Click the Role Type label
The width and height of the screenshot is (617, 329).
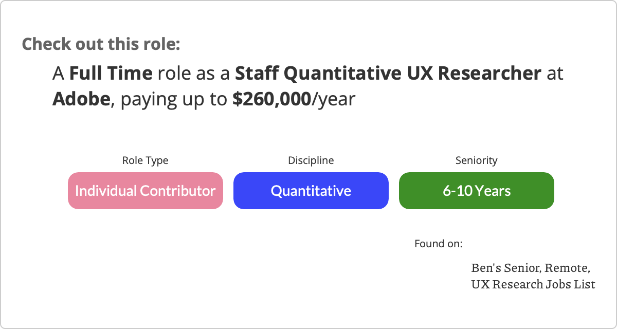click(x=145, y=160)
